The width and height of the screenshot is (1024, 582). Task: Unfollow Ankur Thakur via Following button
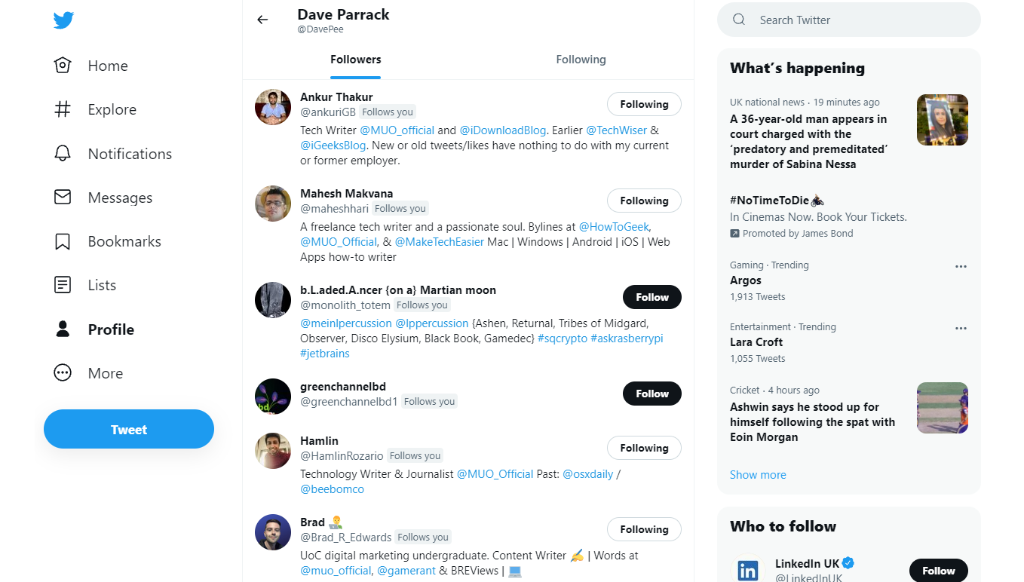(644, 104)
